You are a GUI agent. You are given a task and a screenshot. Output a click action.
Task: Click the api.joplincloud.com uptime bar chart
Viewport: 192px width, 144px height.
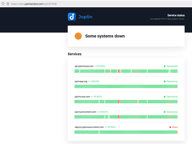[126, 71]
